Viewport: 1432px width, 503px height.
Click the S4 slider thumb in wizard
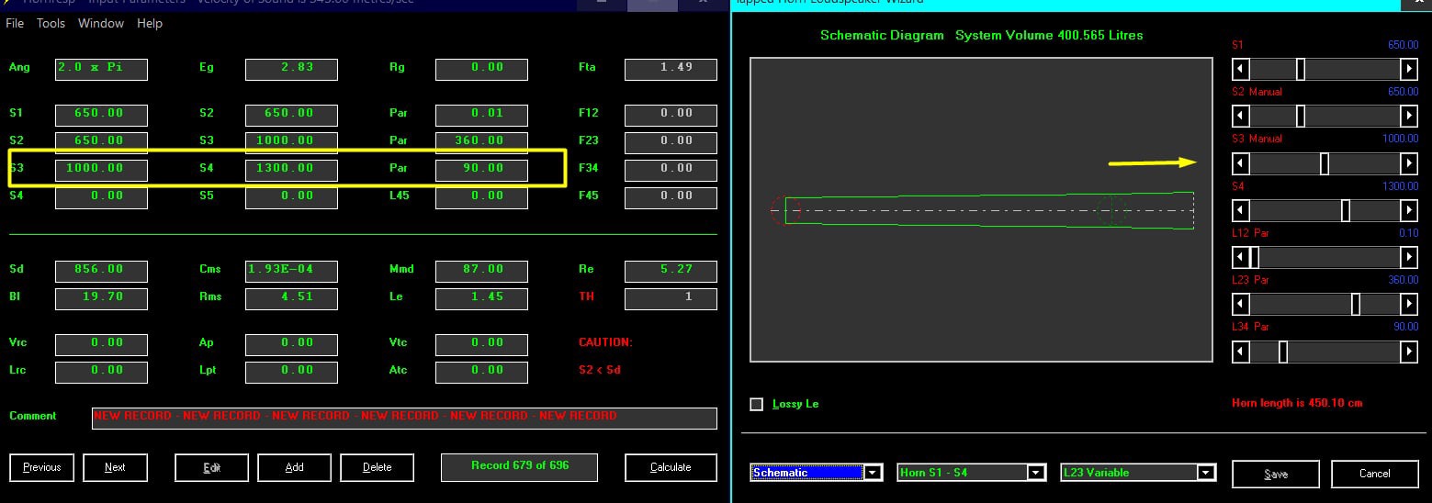pyautogui.click(x=1346, y=210)
